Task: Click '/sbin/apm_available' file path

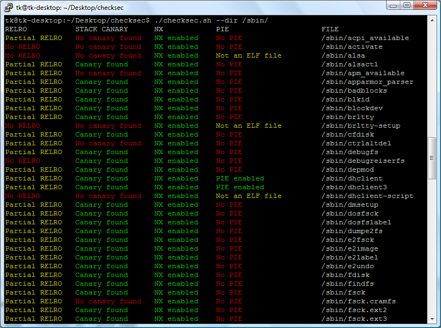Action: click(x=363, y=73)
